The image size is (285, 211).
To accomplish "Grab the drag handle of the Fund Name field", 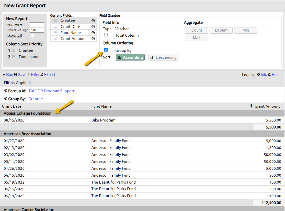I will (55, 33).
